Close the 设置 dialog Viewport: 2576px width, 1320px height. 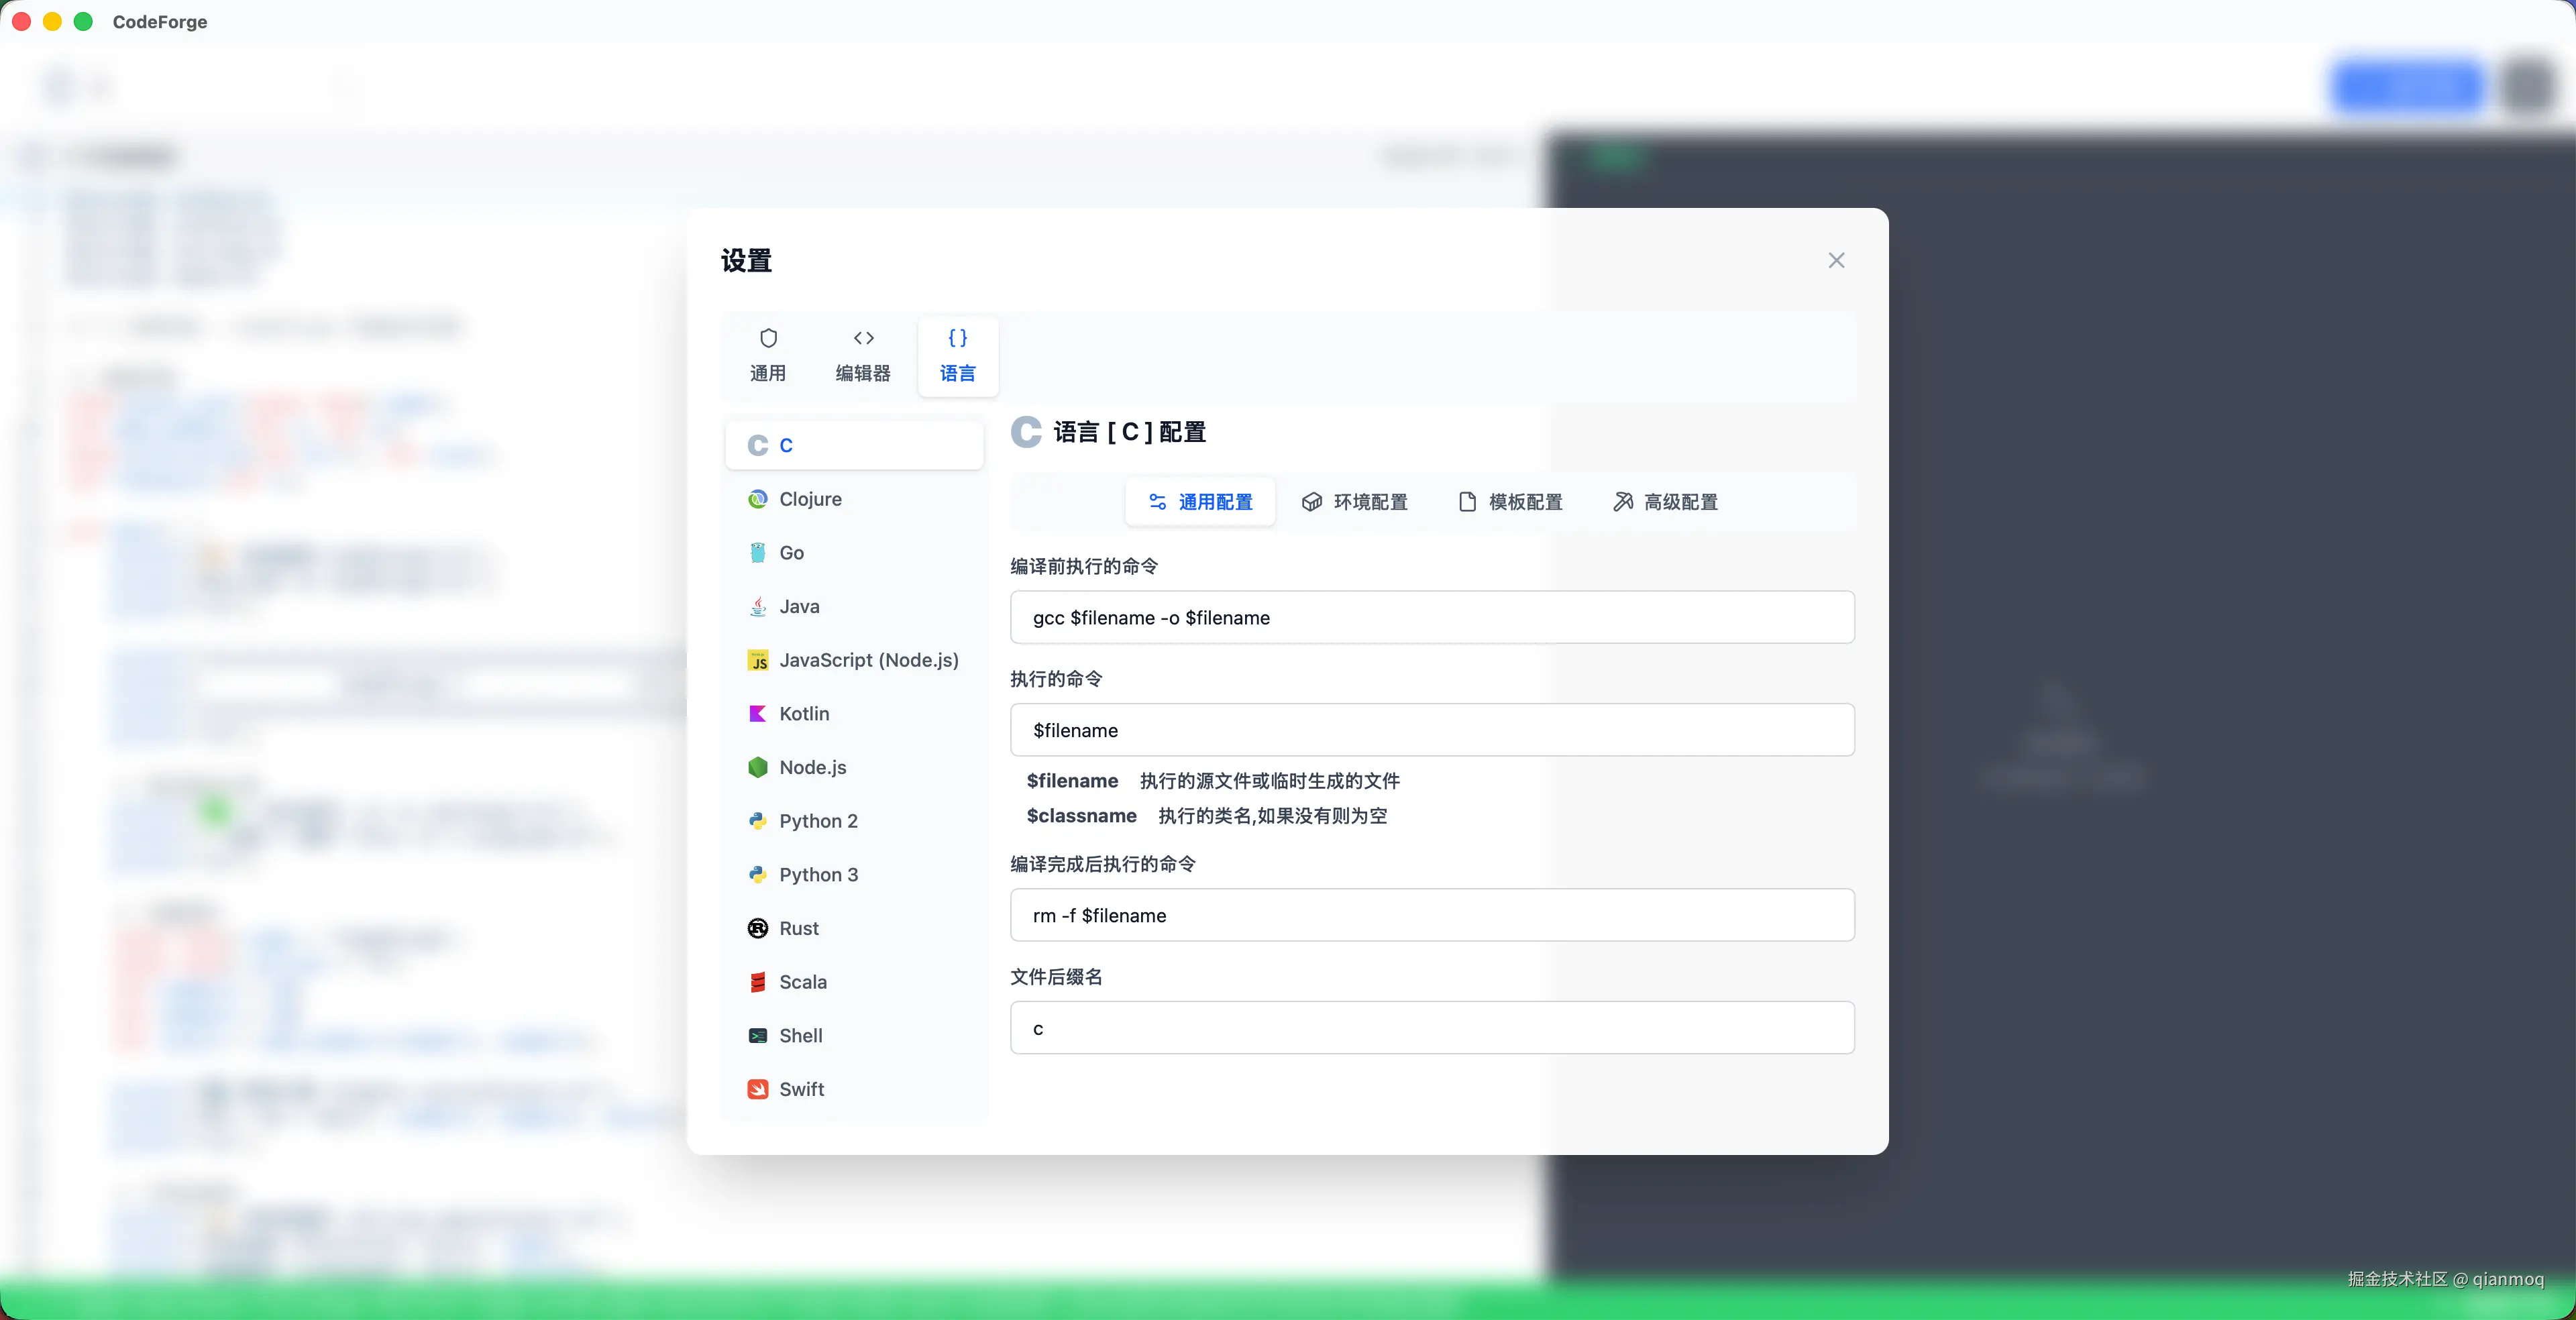click(x=1836, y=260)
